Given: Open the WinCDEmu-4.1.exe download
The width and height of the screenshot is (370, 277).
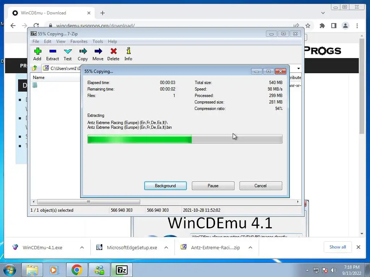Looking at the screenshot, I should pos(43,247).
